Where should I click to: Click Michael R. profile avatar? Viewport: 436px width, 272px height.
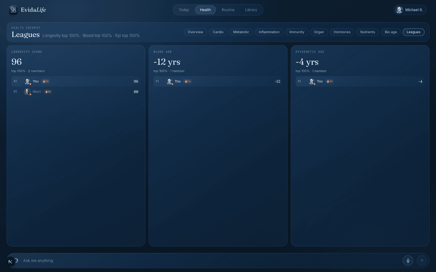coord(399,10)
